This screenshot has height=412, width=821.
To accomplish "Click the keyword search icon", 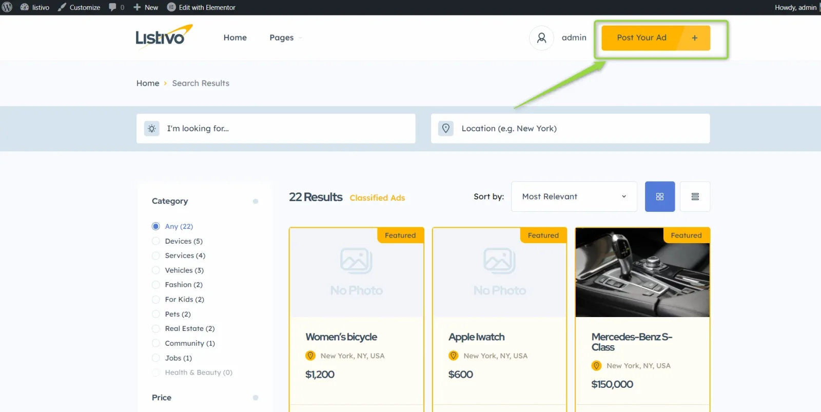I will pyautogui.click(x=152, y=129).
